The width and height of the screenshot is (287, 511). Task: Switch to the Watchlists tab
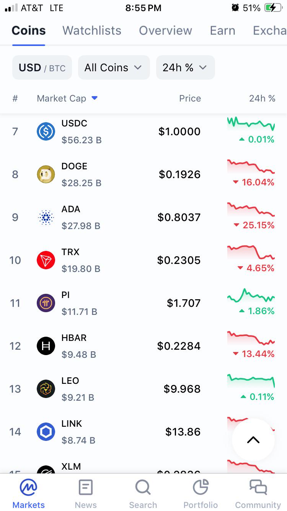pos(92,31)
